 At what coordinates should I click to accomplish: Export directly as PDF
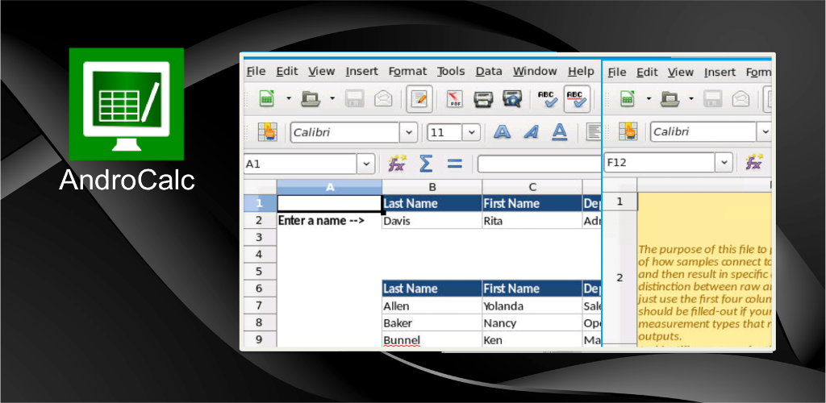click(x=454, y=98)
